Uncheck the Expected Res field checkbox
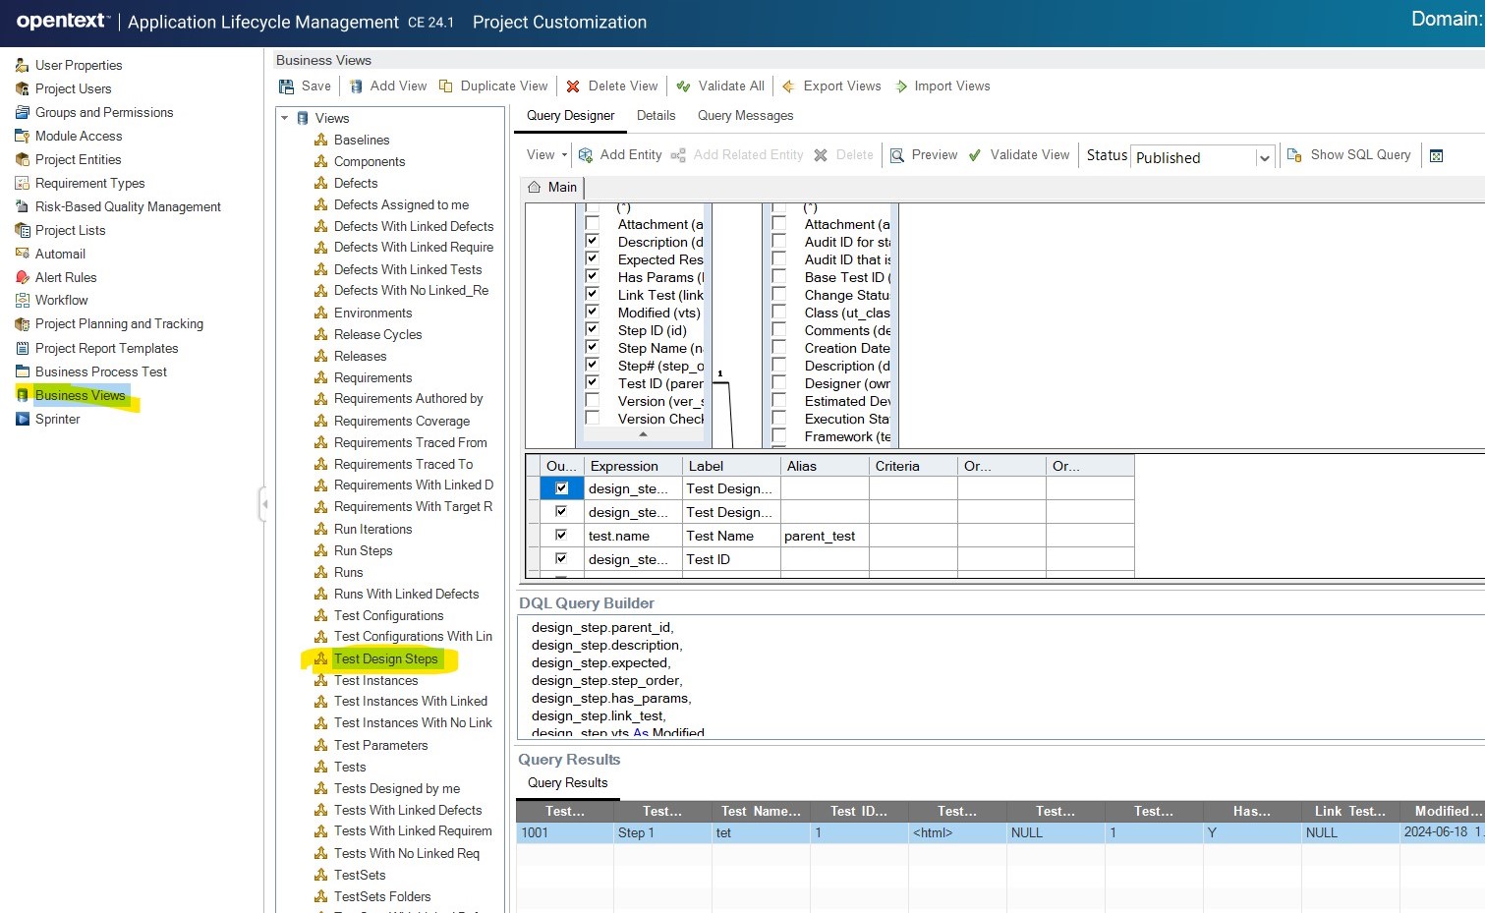1485x913 pixels. coord(593,259)
